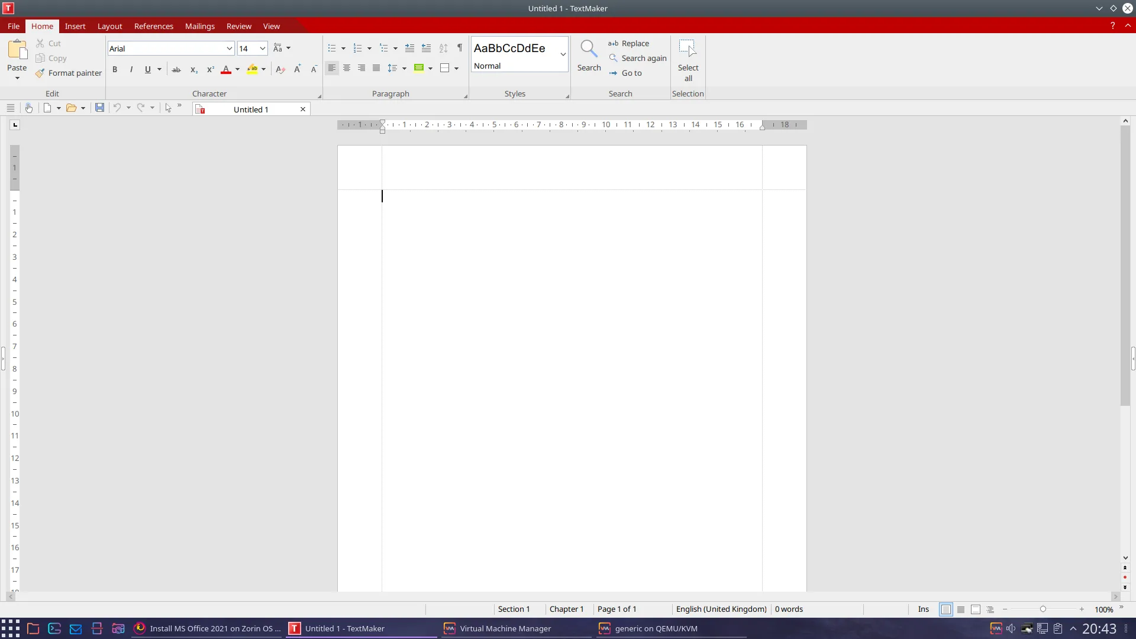Screen dimensions: 1136x639
Task: Open the Insert ribbon tab
Action: coord(75,26)
